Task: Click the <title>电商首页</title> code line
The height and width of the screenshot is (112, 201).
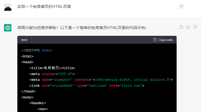Action: [x=52, y=68]
